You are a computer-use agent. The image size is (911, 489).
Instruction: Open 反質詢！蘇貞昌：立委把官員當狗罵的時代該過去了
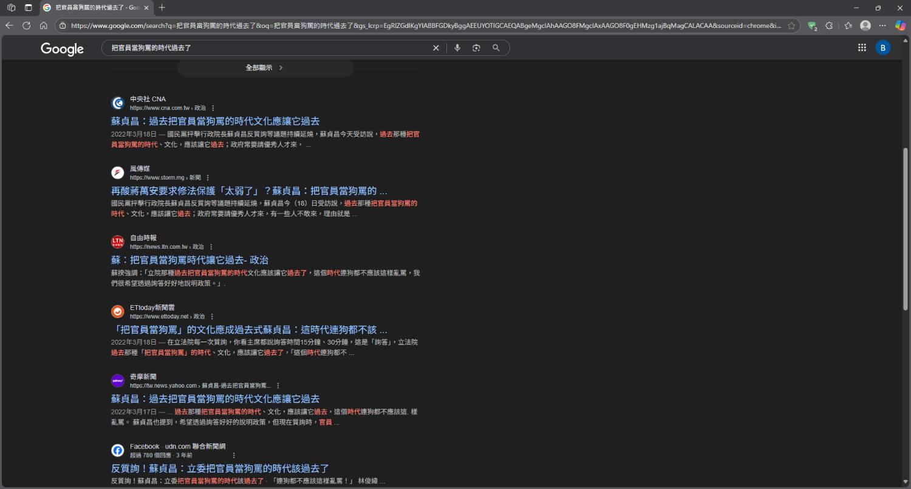click(220, 468)
